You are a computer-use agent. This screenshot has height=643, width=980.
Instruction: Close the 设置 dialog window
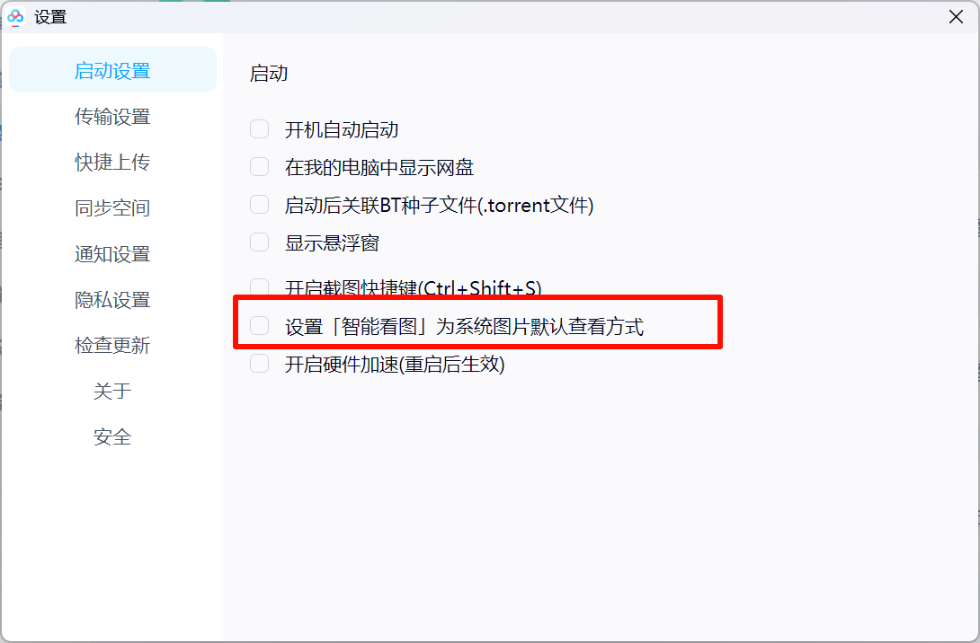(956, 17)
